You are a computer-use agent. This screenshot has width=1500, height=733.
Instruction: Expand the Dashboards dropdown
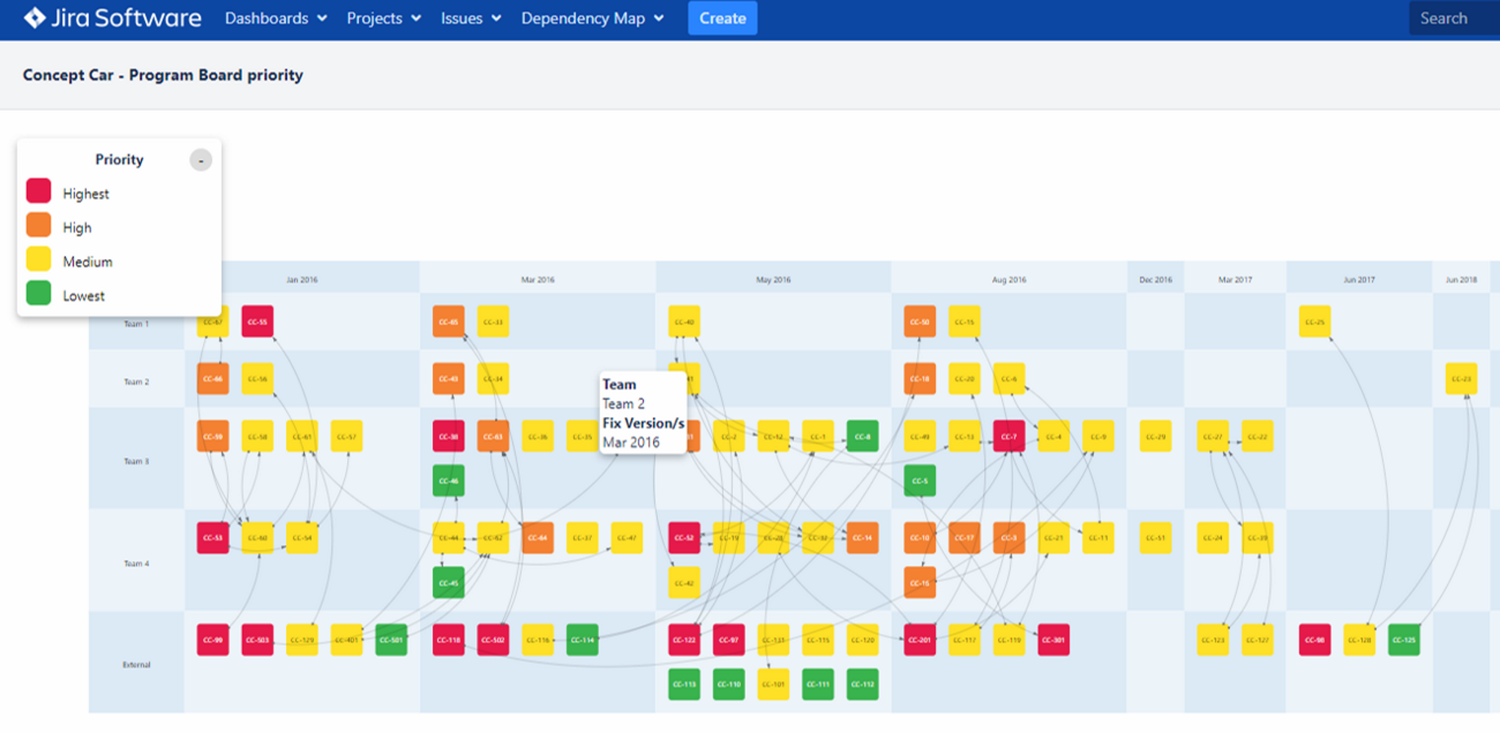(x=275, y=18)
